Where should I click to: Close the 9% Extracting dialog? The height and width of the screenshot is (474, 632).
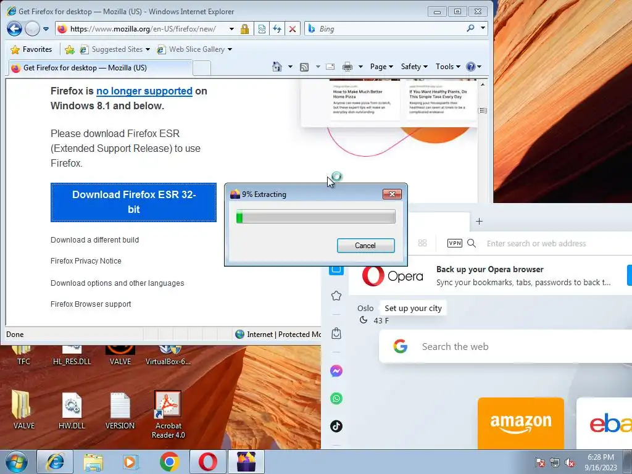(x=392, y=194)
